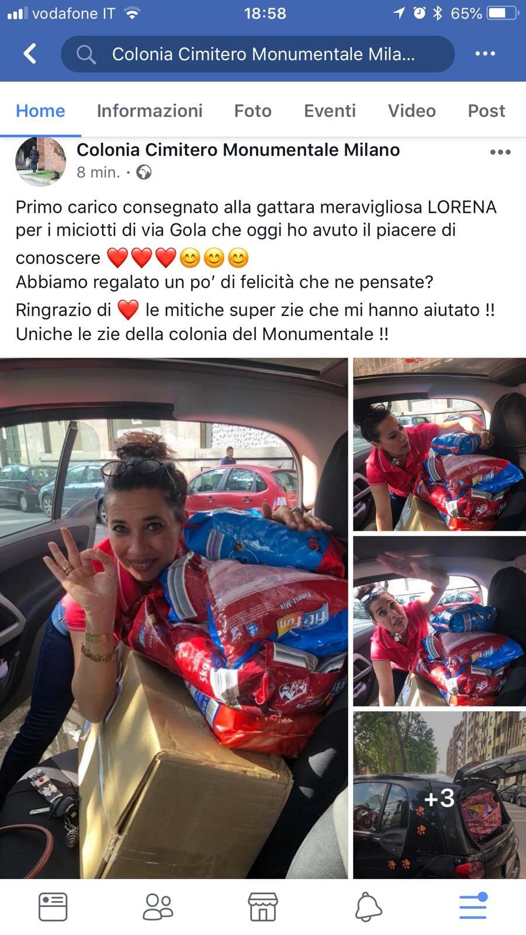Switch to the Video tab

click(412, 111)
